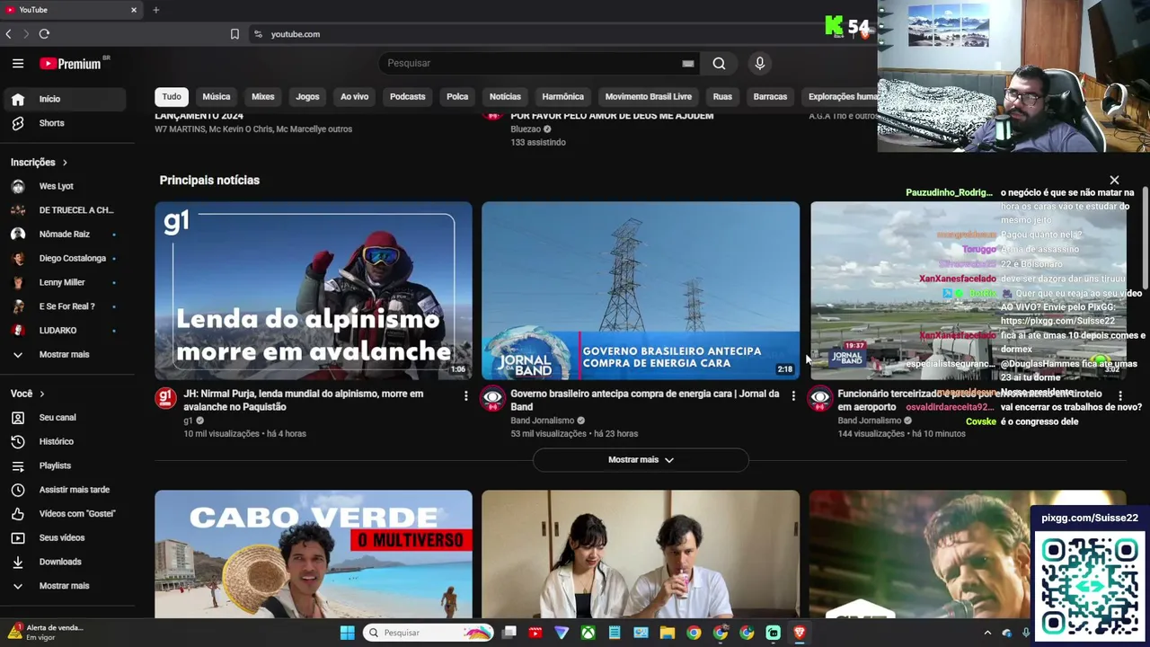The image size is (1150, 647).
Task: Open E Se For Real ? channel
Action: [65, 306]
